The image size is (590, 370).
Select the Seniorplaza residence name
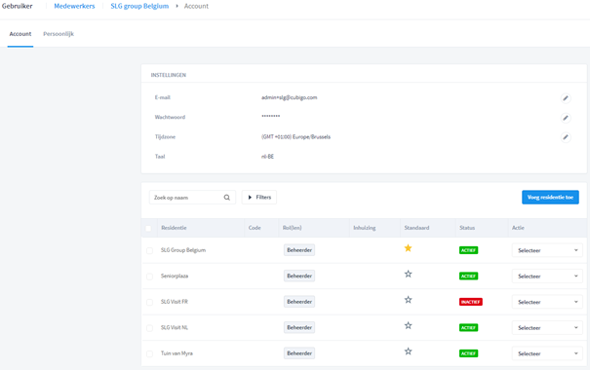[175, 276]
